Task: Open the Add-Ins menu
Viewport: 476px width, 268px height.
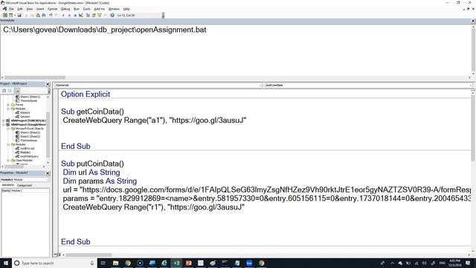Action: pyautogui.click(x=99, y=9)
